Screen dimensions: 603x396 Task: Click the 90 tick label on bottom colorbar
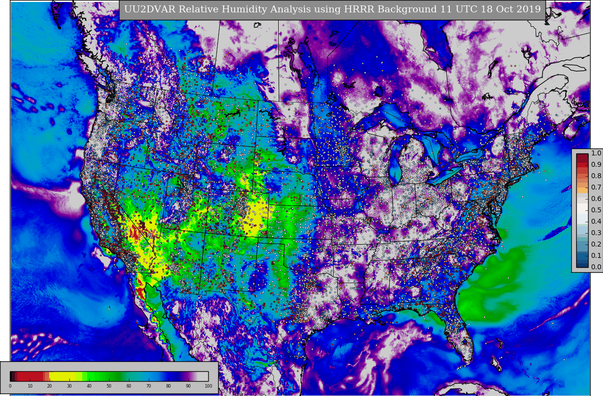coord(188,386)
